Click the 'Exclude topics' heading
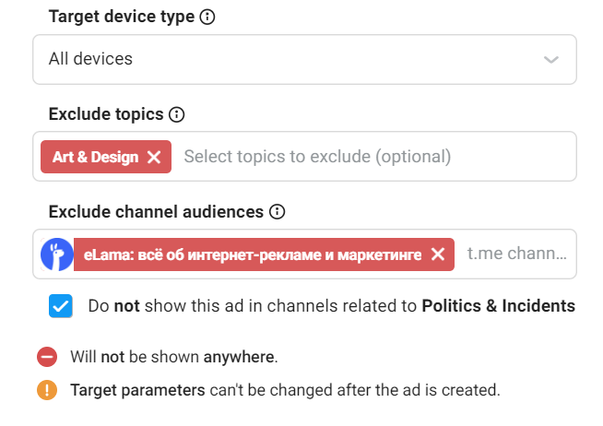The image size is (603, 426). [x=106, y=114]
